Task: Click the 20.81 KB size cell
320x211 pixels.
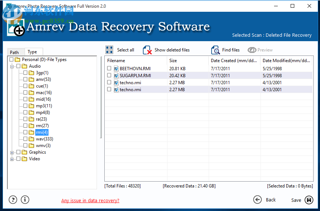Action: pos(177,69)
